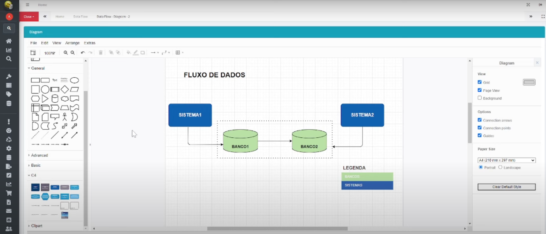The width and height of the screenshot is (546, 234).
Task: Click the Delete trash icon
Action: point(100,53)
